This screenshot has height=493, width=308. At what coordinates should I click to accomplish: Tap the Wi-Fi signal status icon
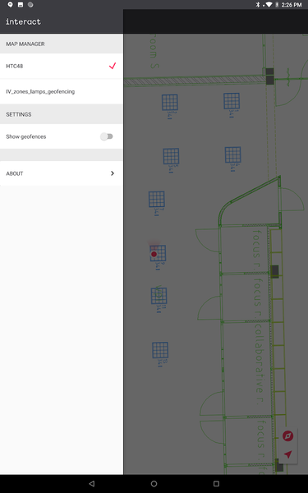[269, 5]
